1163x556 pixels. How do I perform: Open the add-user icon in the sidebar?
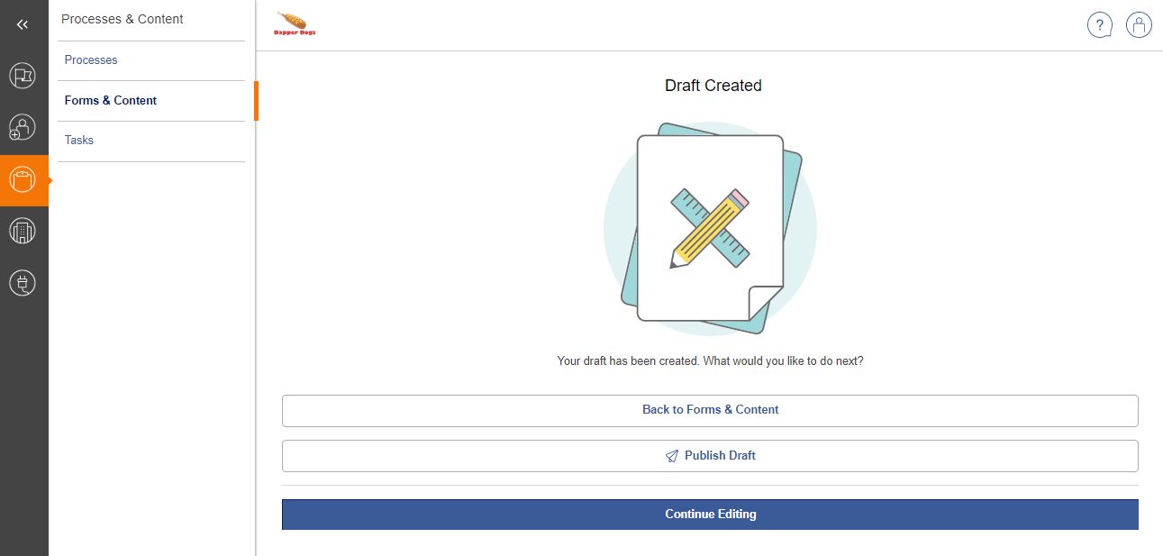(23, 127)
